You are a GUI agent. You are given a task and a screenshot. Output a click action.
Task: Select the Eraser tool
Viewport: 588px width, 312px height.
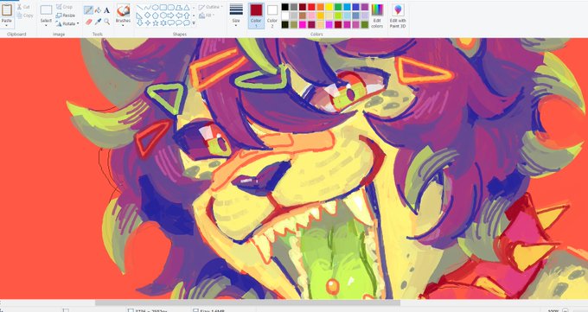tap(88, 22)
